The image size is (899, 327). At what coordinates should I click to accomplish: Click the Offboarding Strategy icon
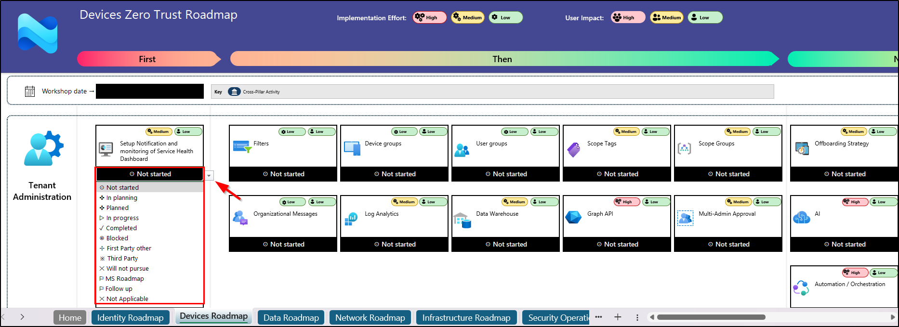click(802, 148)
